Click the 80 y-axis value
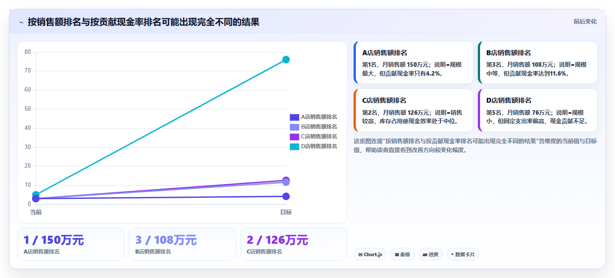 (28, 52)
